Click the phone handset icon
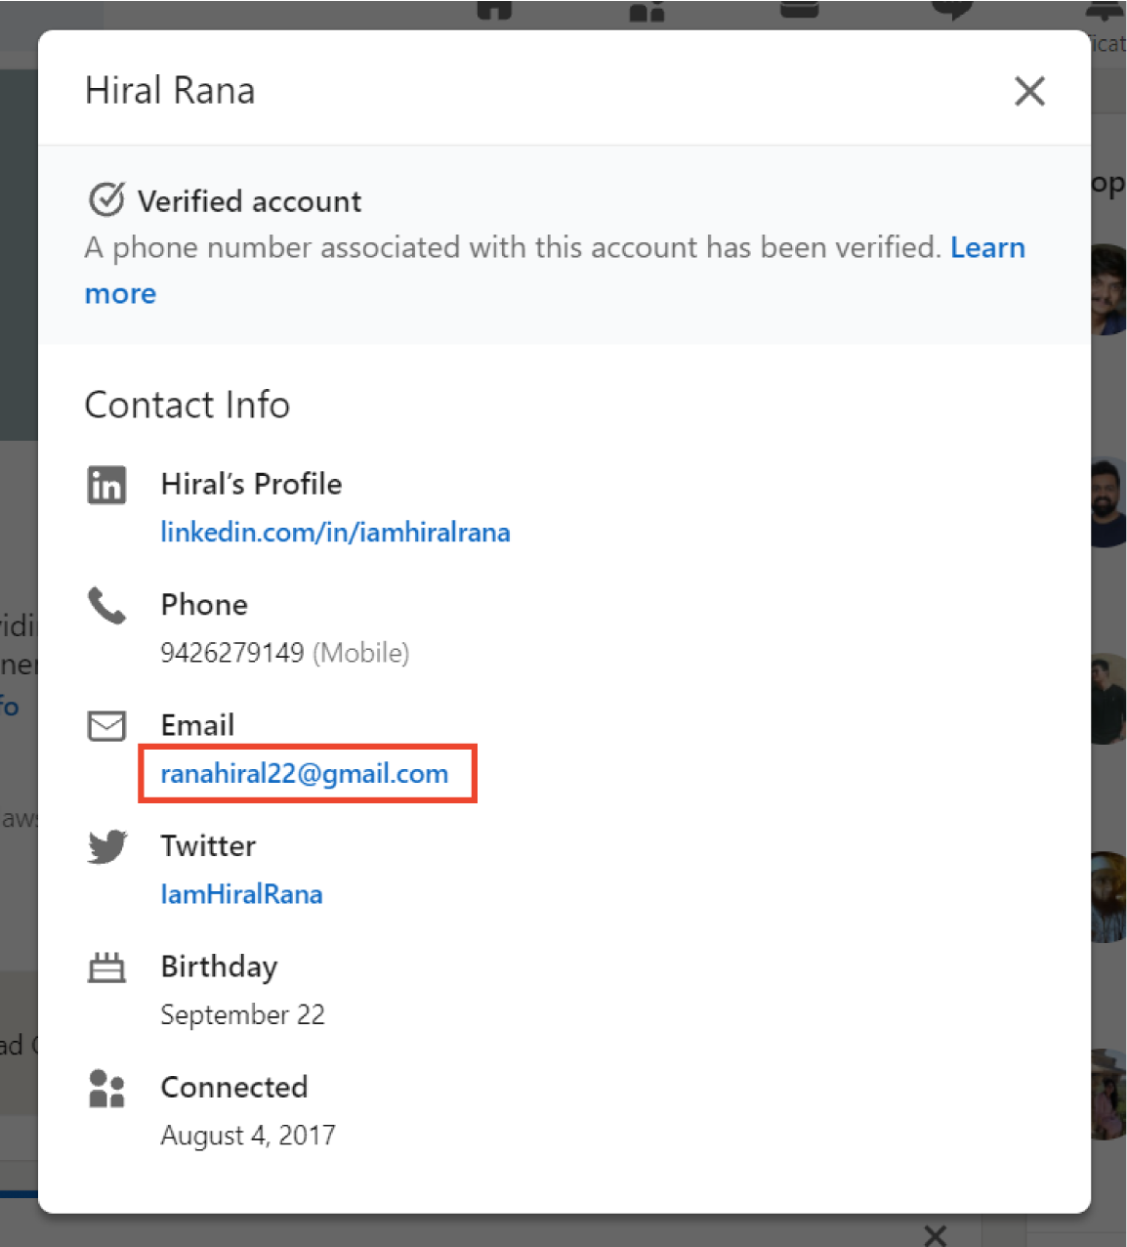 107,606
